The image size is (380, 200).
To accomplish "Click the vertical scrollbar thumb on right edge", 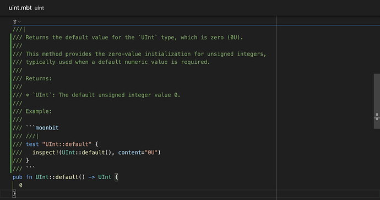I will (377, 101).
